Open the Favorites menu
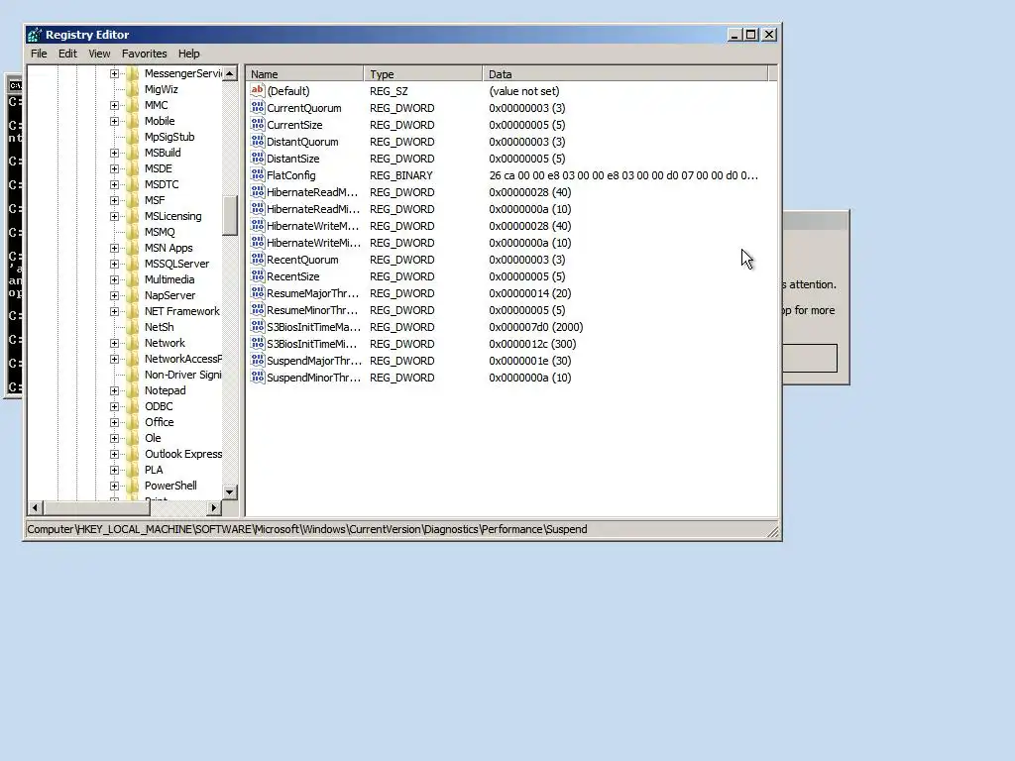The width and height of the screenshot is (1015, 761). [145, 54]
